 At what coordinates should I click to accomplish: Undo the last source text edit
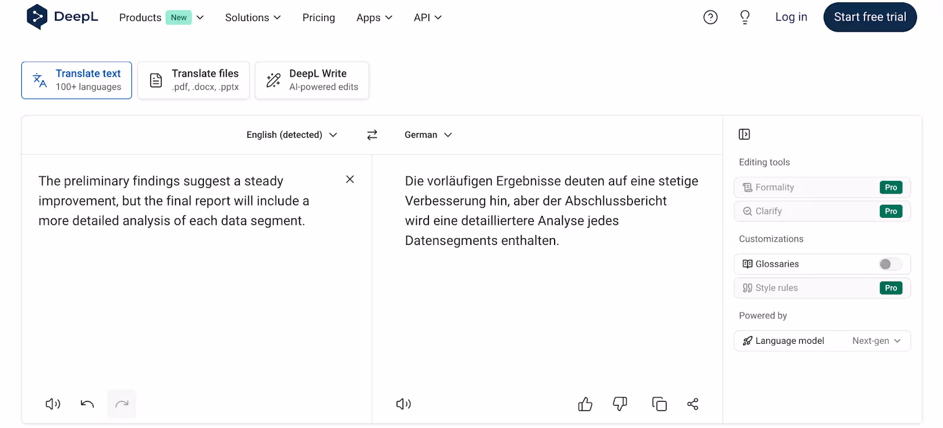(87, 404)
